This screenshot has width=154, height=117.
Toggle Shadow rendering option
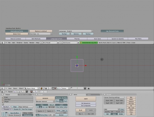[x=59, y=98]
